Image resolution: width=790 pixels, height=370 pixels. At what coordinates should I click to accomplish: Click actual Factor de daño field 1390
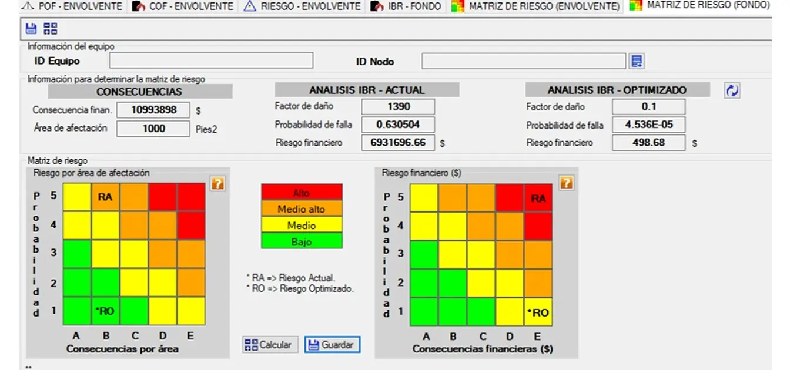(x=398, y=107)
